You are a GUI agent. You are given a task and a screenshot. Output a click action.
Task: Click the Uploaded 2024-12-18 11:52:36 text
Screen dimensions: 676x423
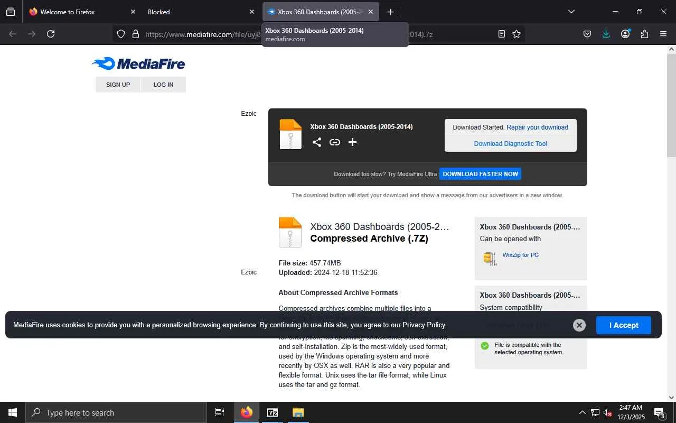pyautogui.click(x=328, y=273)
